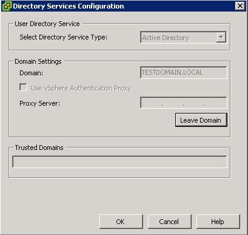
Task: Click the Proxy Server IP address field
Action: [x=184, y=103]
